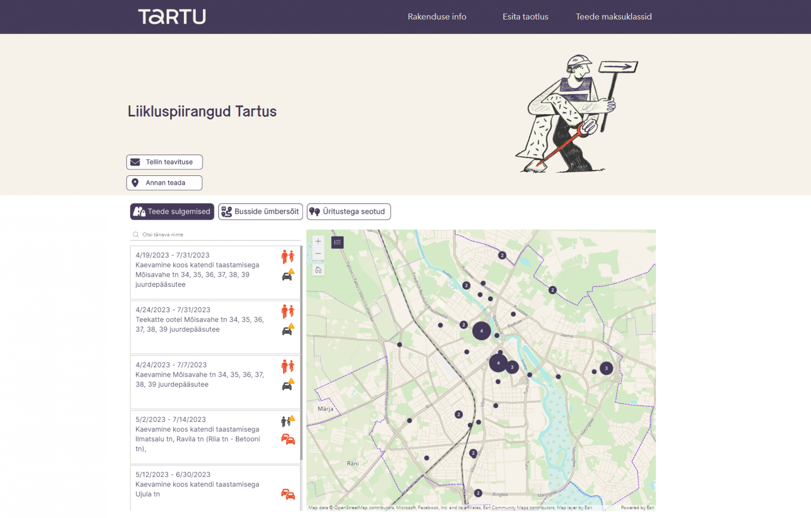
Task: Click red cars icon in Ilmatsalu tn entry
Action: coord(288,439)
